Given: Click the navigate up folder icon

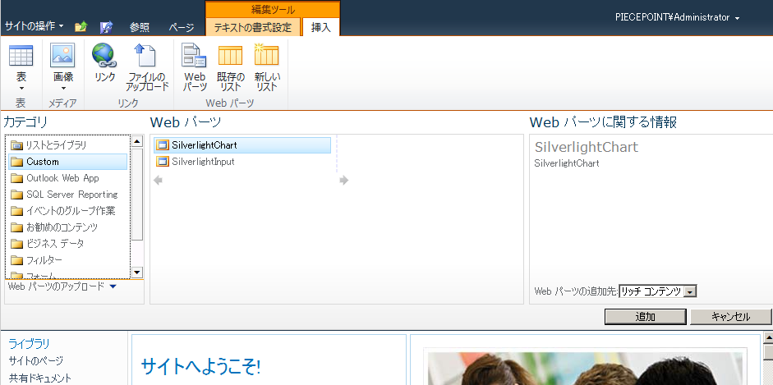Looking at the screenshot, I should tap(81, 27).
